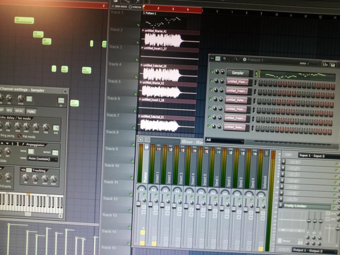Click the Sampler channel button
Screen dimensions: 340x255
[x=238, y=73]
